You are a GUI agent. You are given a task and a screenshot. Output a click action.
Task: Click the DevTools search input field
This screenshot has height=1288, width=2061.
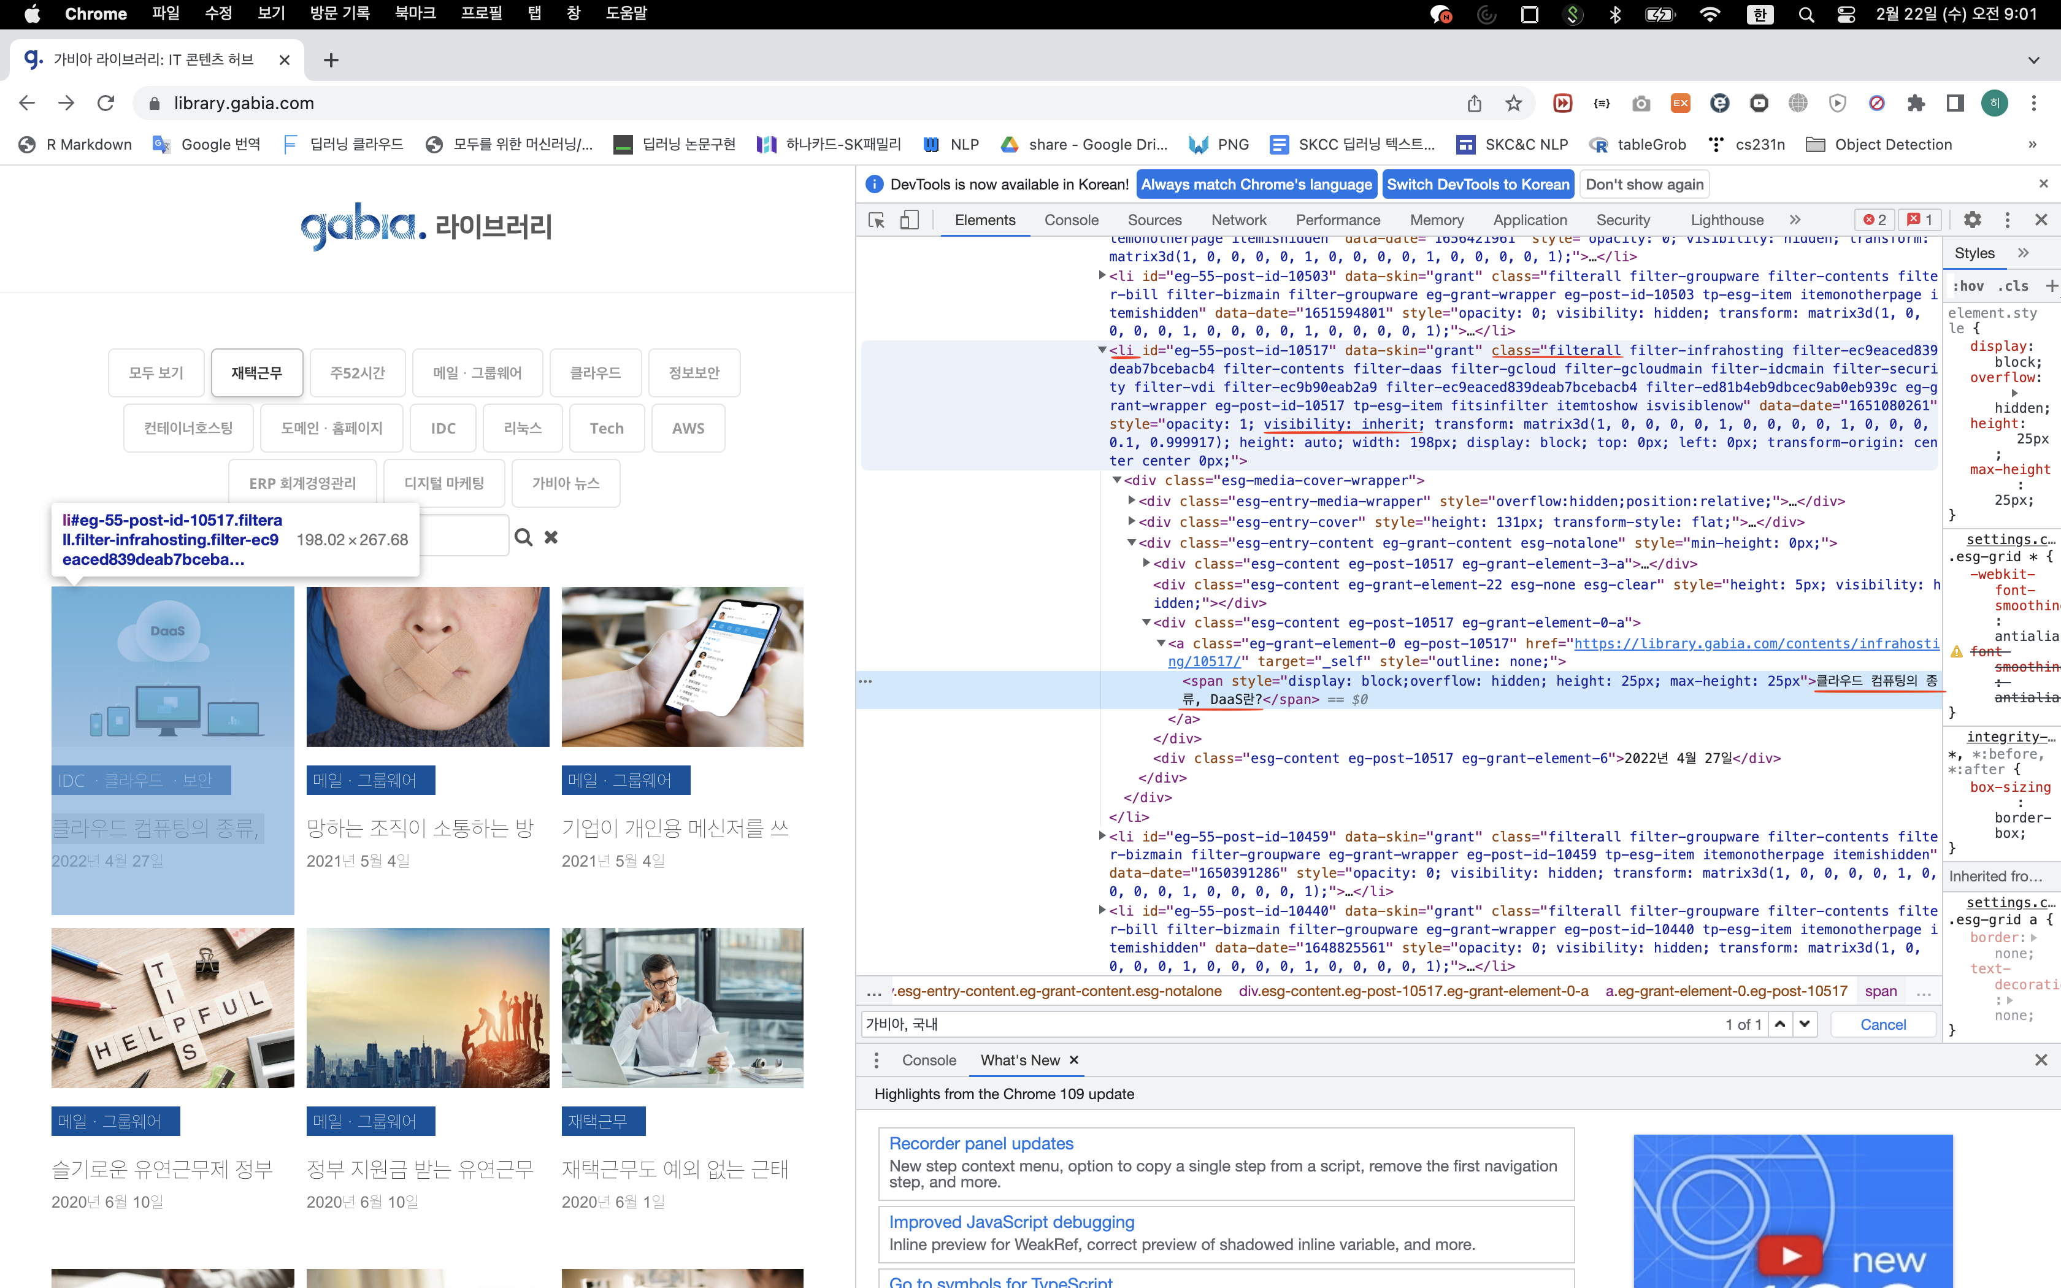point(1278,1024)
